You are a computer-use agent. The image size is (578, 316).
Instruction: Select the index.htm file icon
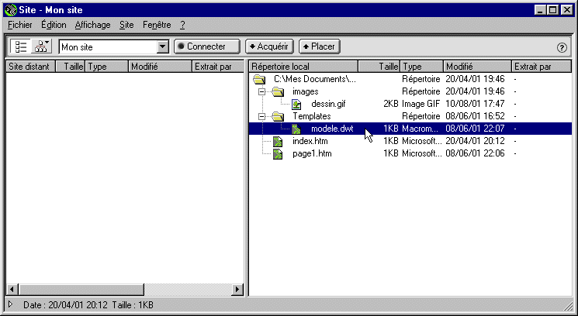(278, 141)
